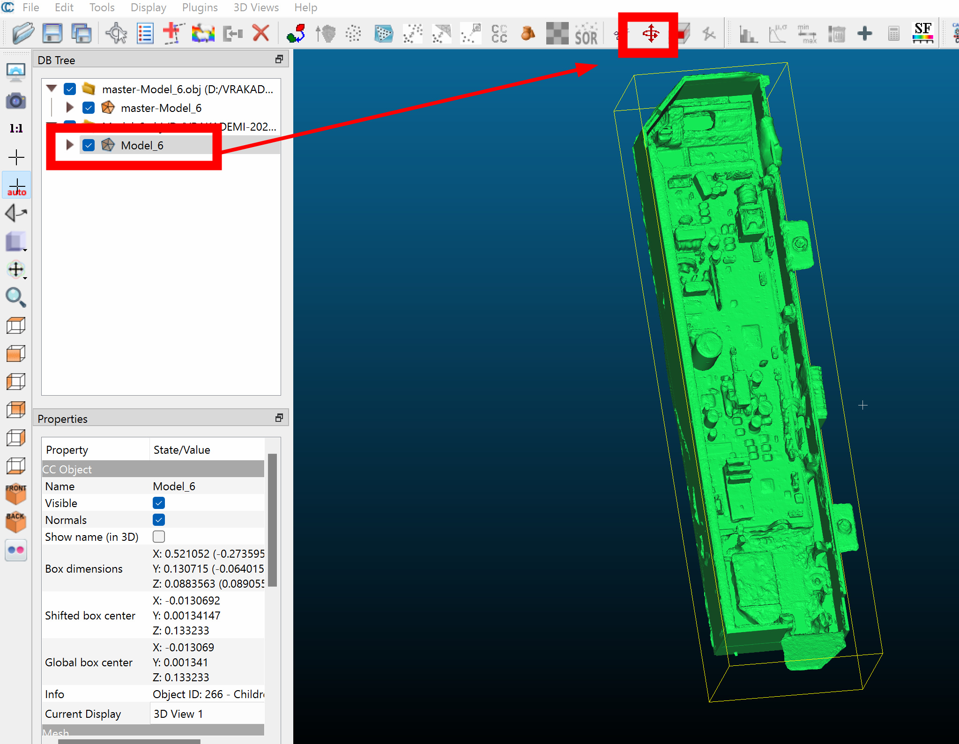This screenshot has height=744, width=959.
Task: Set the Front view cube icon
Action: (16, 494)
